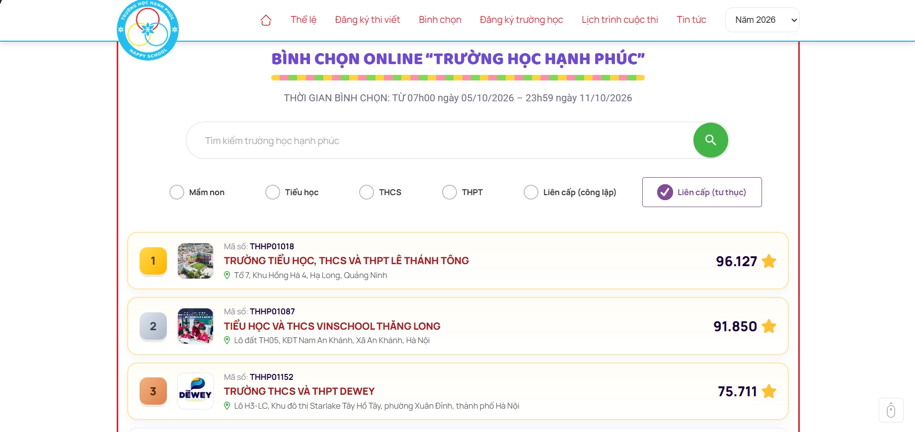The width and height of the screenshot is (915, 432).
Task: Click the home icon in navigation
Action: click(x=266, y=20)
